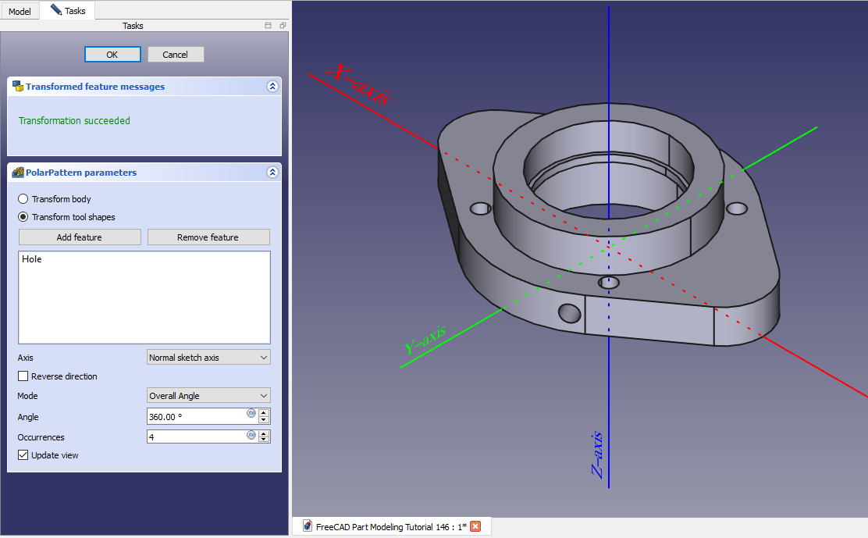The image size is (868, 538).
Task: Enable the Reverse direction checkbox
Action: tap(23, 376)
